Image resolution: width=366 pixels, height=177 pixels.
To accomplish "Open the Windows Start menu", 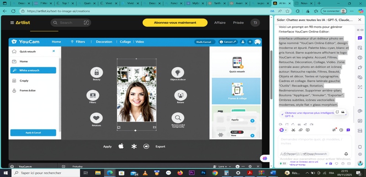I will click(x=5, y=173).
